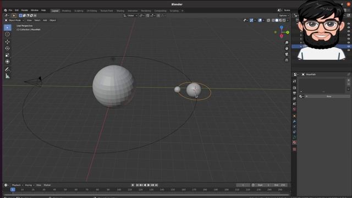Play the animation forward

(x=148, y=185)
